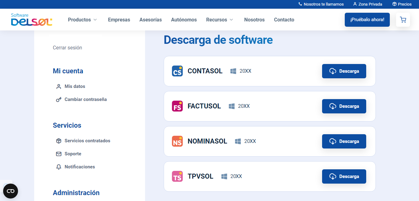Open the chat widget in bottom corner
This screenshot has width=419, height=201.
coord(10,191)
